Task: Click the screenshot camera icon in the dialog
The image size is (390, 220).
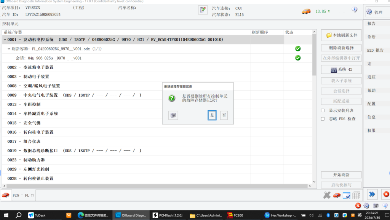Action: click(x=173, y=115)
